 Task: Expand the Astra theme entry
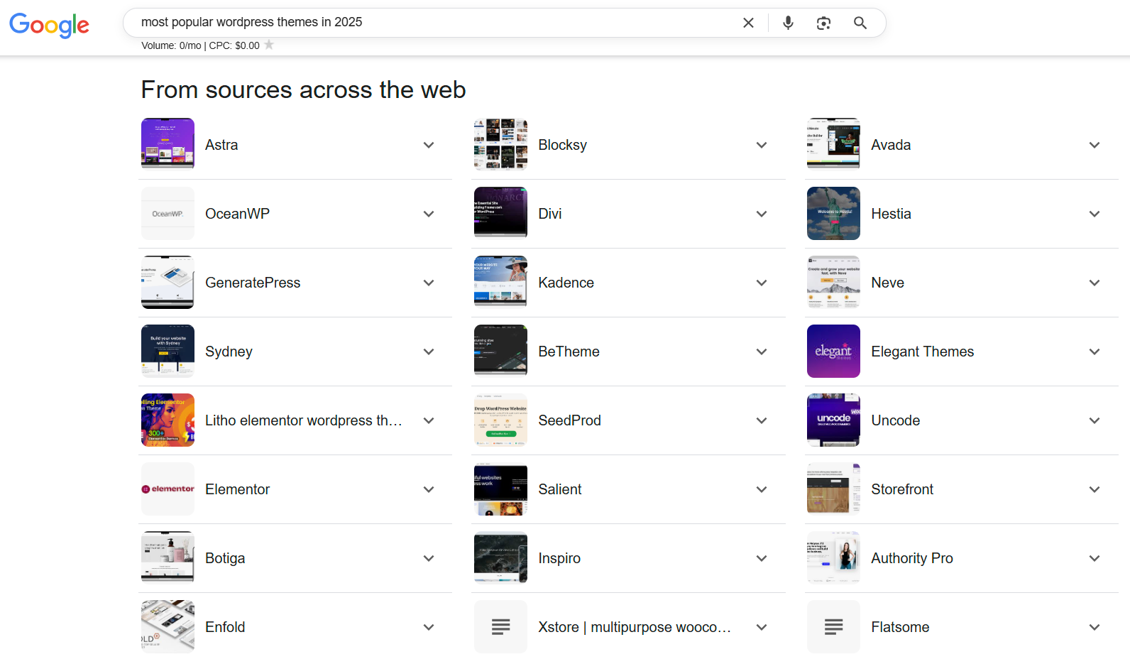click(428, 145)
